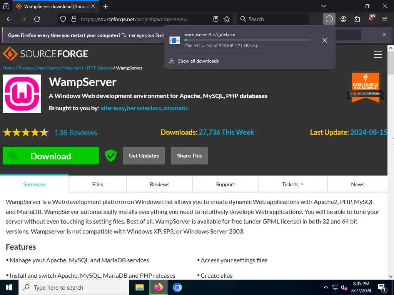Image resolution: width=394 pixels, height=295 pixels.
Task: Click the five-star rating icons
Action: (x=26, y=132)
